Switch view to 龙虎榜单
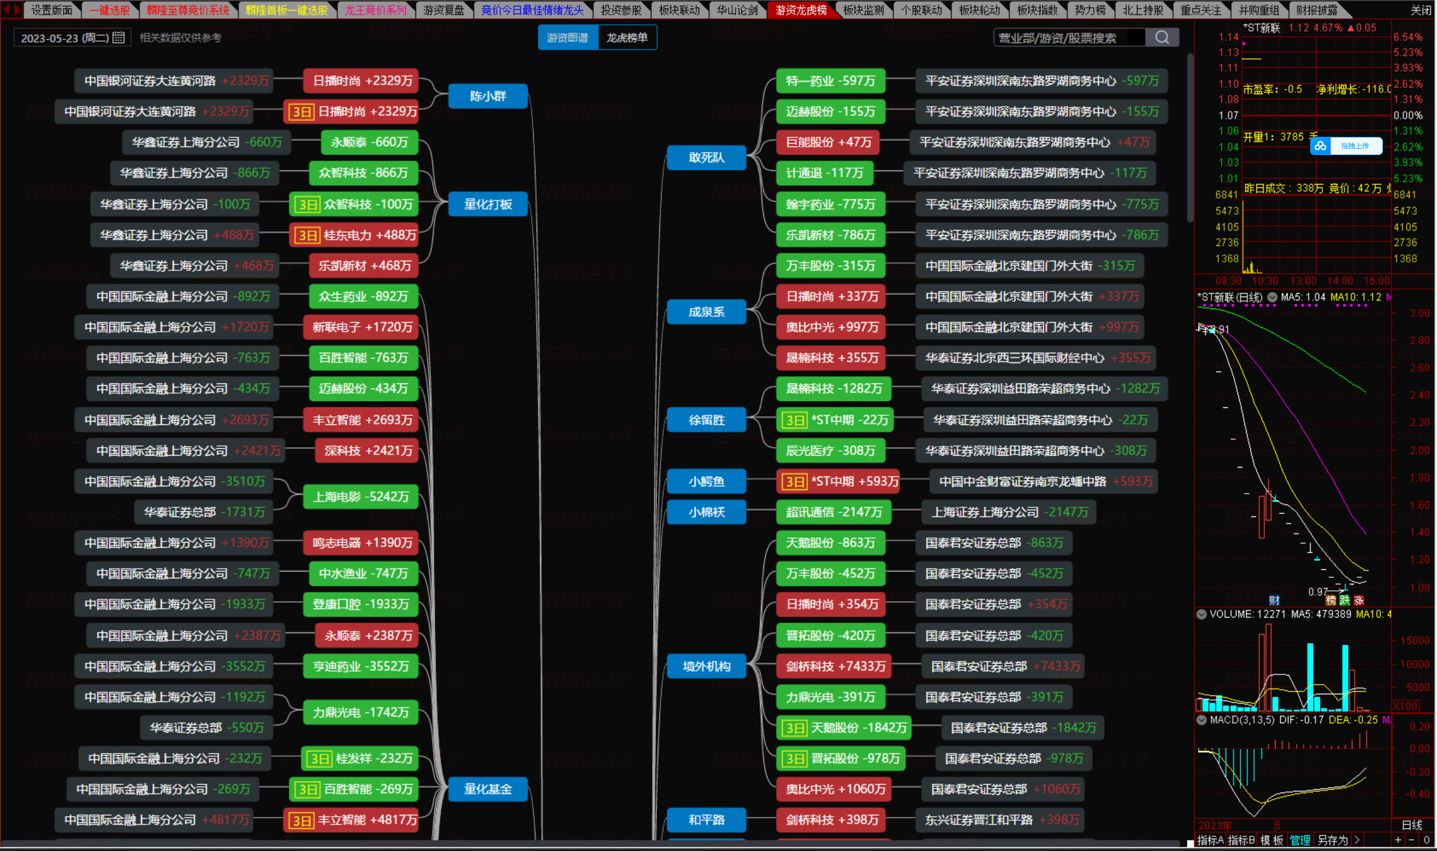This screenshot has width=1437, height=851. (x=626, y=38)
